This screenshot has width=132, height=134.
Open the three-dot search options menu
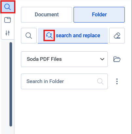pos(117,81)
